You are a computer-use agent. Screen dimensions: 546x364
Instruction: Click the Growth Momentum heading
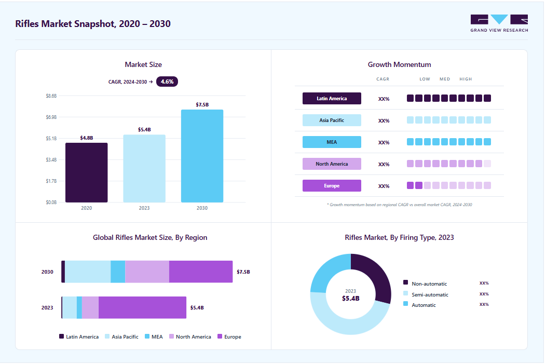400,64
